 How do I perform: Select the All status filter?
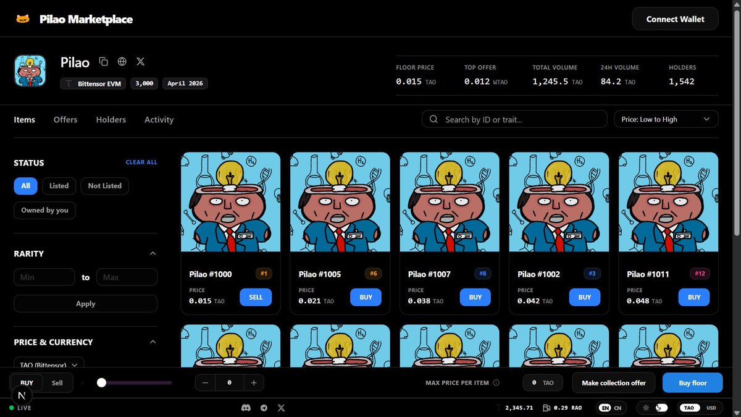[25, 186]
